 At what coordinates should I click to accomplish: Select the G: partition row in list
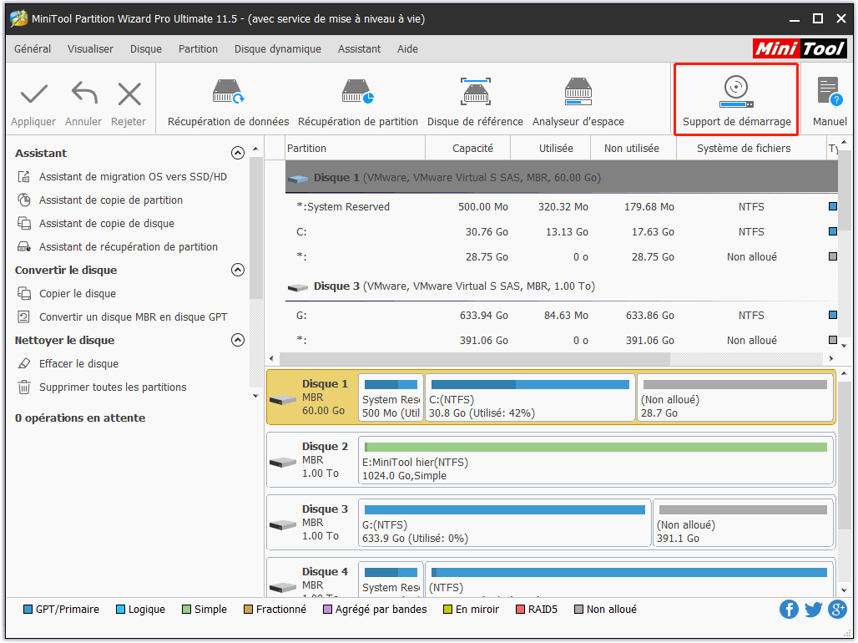pos(562,316)
